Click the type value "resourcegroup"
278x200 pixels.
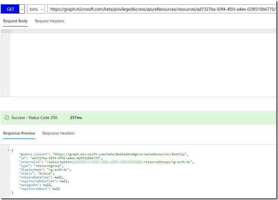point(48,166)
